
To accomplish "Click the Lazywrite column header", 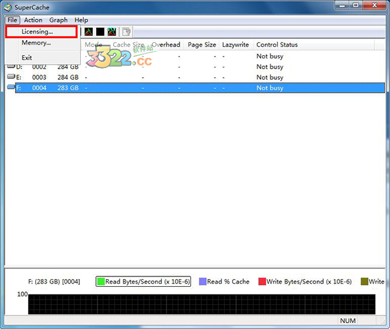I will point(235,45).
